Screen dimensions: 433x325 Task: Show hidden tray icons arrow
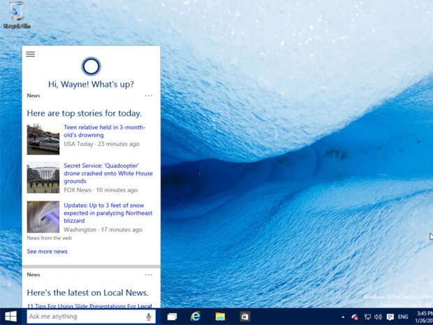click(x=343, y=317)
